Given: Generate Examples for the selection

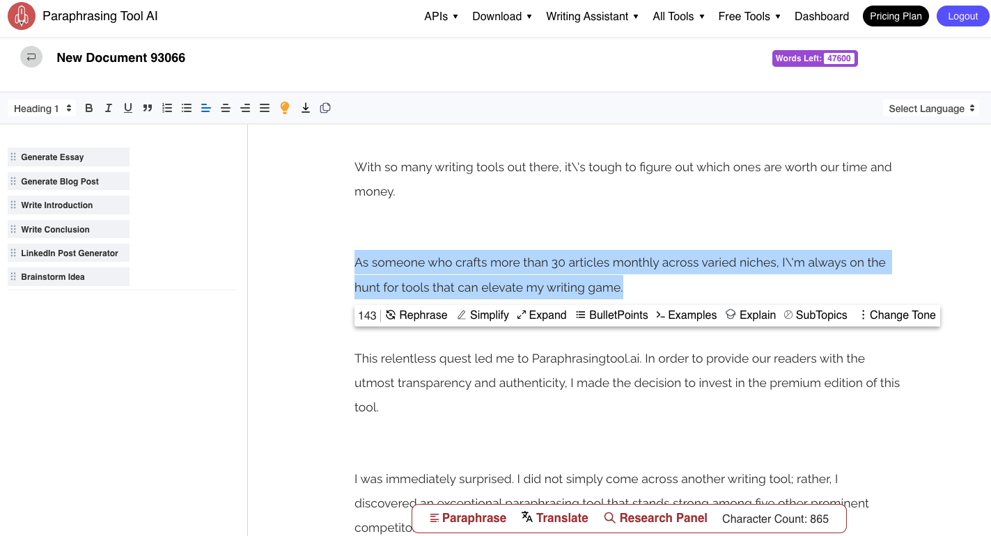Looking at the screenshot, I should tap(687, 315).
